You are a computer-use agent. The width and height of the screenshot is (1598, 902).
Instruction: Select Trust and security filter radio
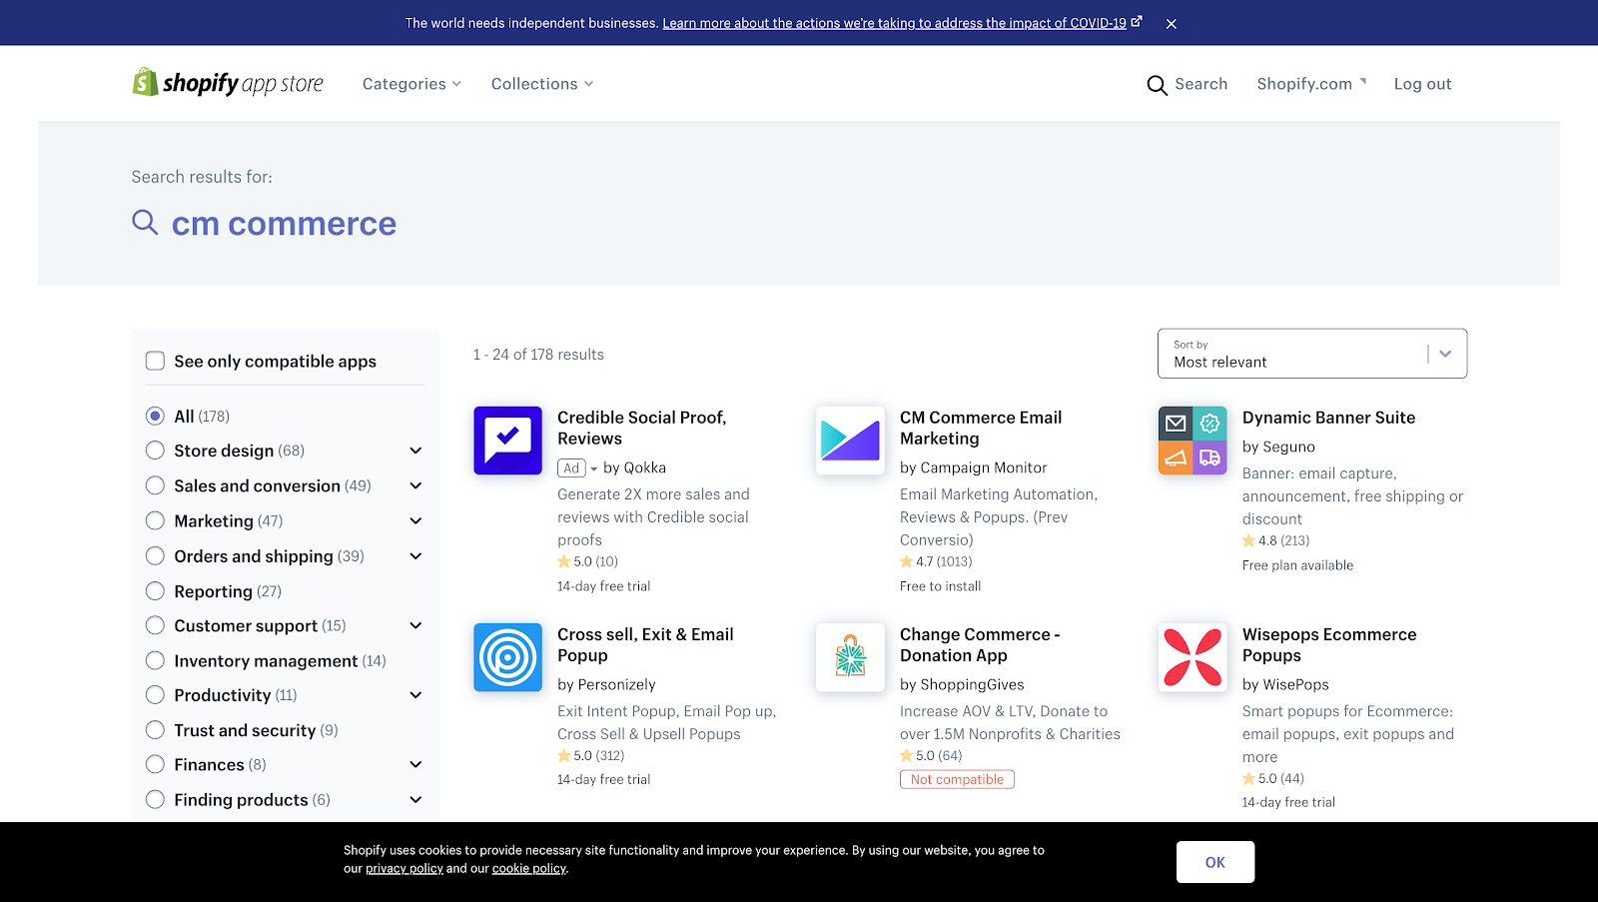point(155,730)
